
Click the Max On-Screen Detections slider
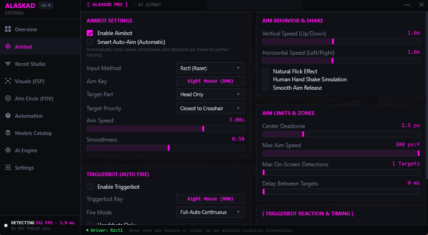pos(340,172)
